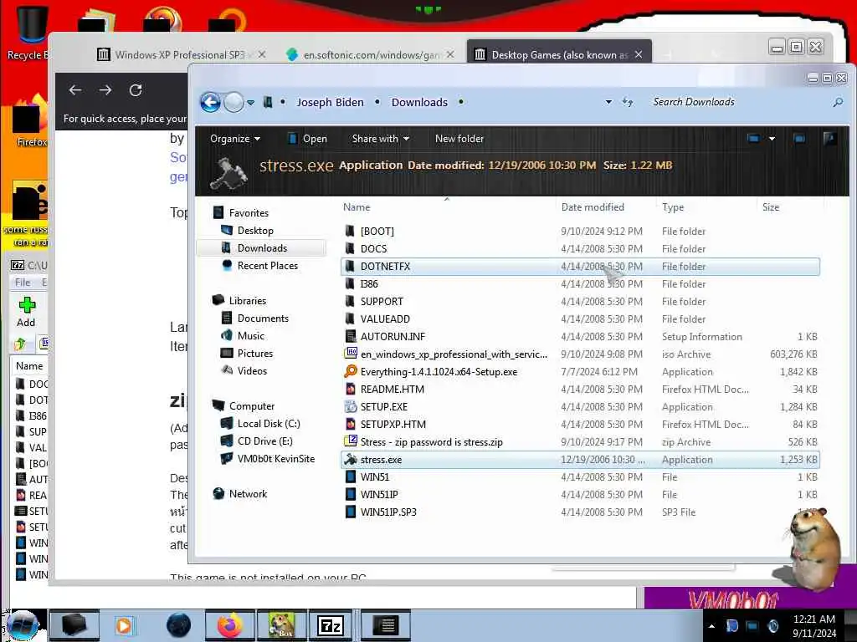857x642 pixels.
Task: Switch to Desktop Games browser tab
Action: (557, 54)
